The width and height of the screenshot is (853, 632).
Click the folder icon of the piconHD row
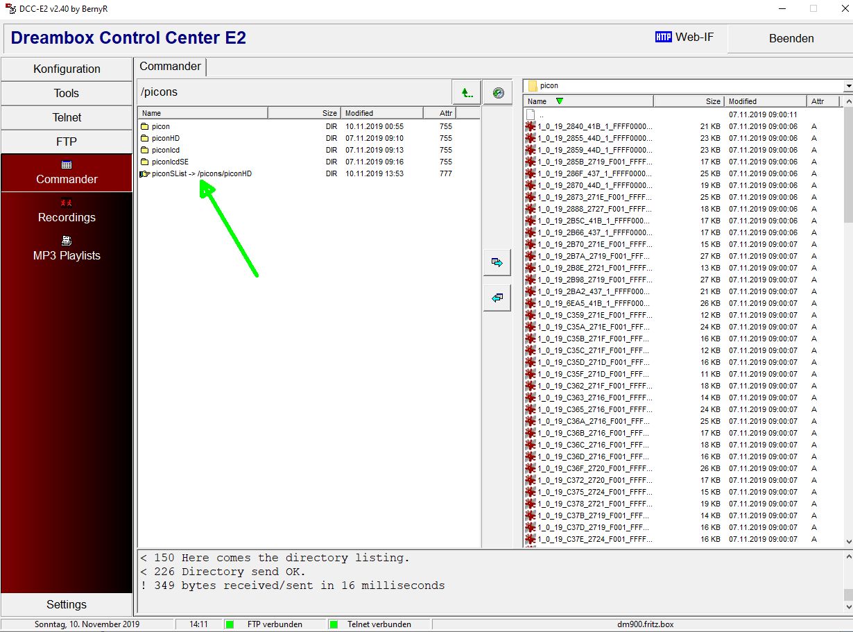pos(145,138)
